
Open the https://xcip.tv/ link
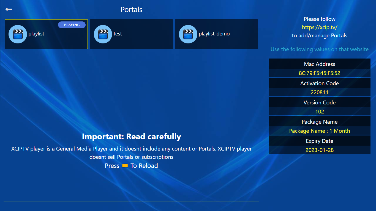coord(319,27)
